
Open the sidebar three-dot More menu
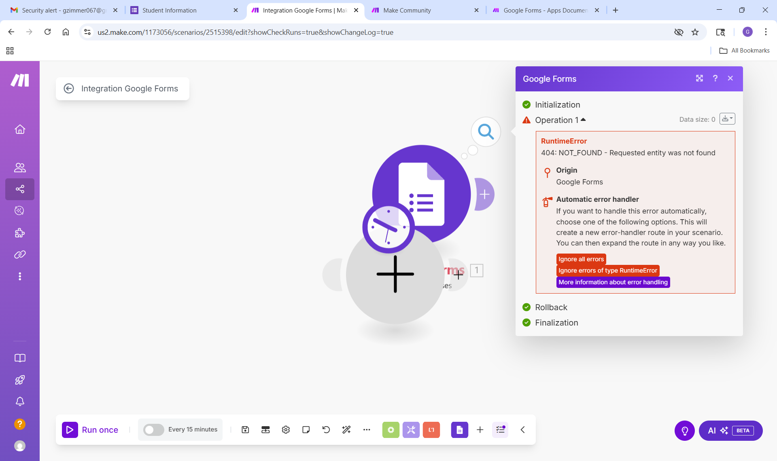pos(20,276)
